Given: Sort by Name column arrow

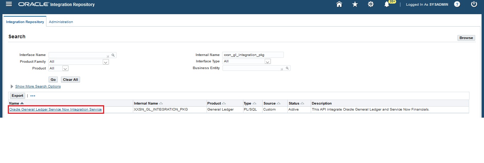Looking at the screenshot, I should (x=22, y=103).
